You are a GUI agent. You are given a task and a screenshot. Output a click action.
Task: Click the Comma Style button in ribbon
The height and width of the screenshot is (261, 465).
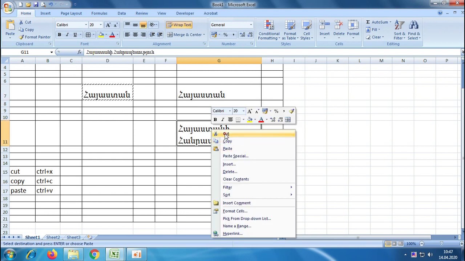[x=233, y=35]
